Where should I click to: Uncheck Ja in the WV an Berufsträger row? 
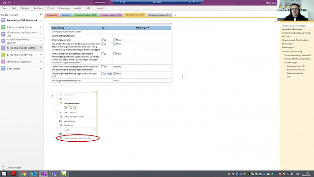tap(103, 44)
